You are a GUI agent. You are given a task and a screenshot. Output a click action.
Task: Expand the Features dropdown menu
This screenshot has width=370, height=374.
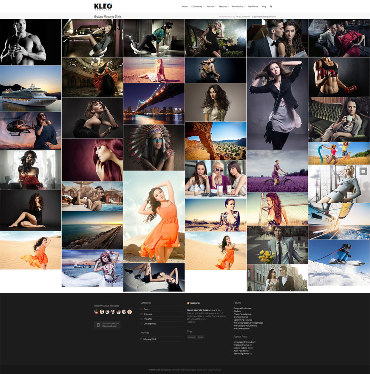(223, 6)
